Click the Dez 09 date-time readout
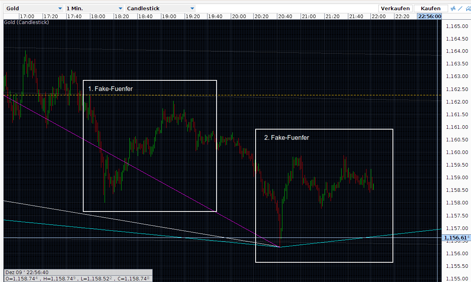The width and height of the screenshot is (471, 282). [27, 272]
